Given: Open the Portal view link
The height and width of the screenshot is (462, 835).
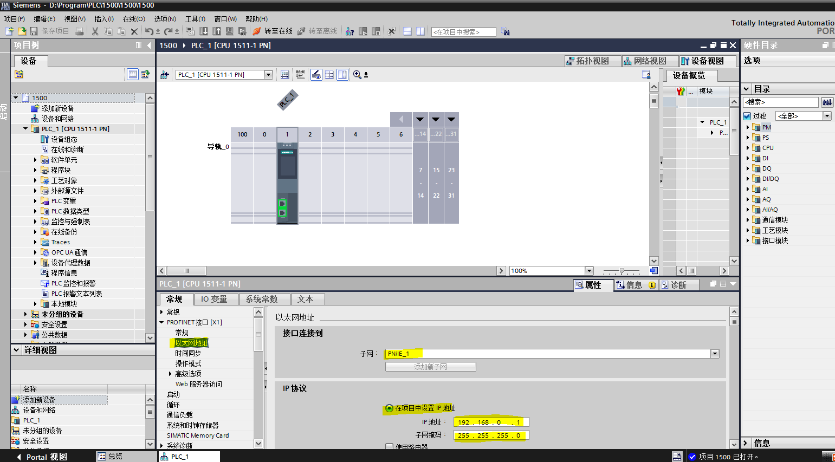Looking at the screenshot, I should point(42,457).
